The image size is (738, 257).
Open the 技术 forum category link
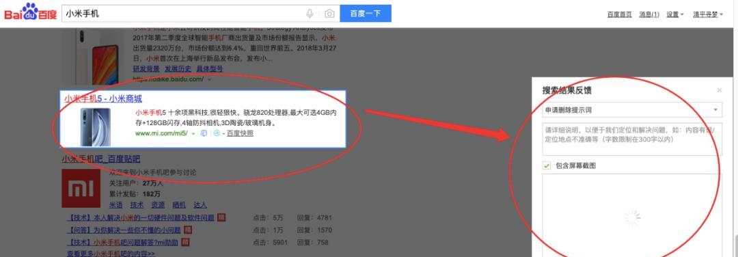pyautogui.click(x=137, y=205)
